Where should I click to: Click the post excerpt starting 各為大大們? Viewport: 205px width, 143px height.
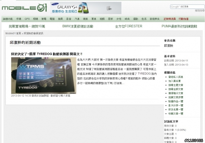117,71
